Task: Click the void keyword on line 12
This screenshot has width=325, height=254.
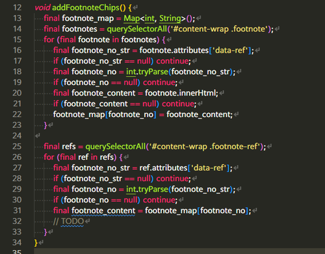Action: [42, 8]
